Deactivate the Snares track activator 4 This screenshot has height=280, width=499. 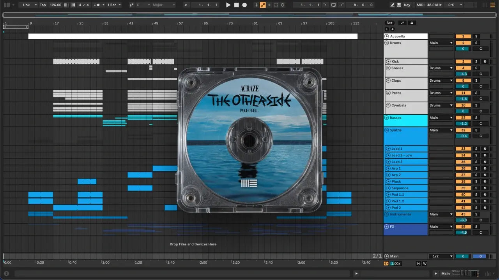point(463,68)
